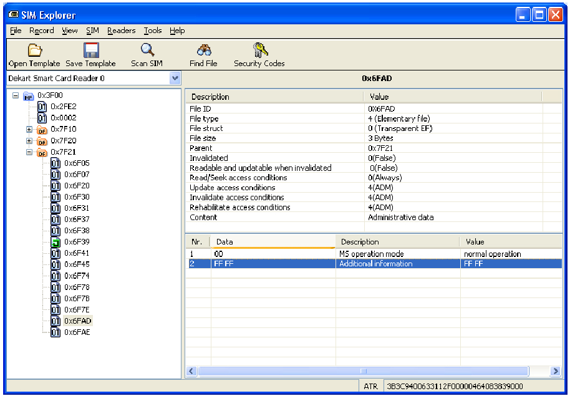Open the Readers menu
The height and width of the screenshot is (396, 570).
(121, 31)
